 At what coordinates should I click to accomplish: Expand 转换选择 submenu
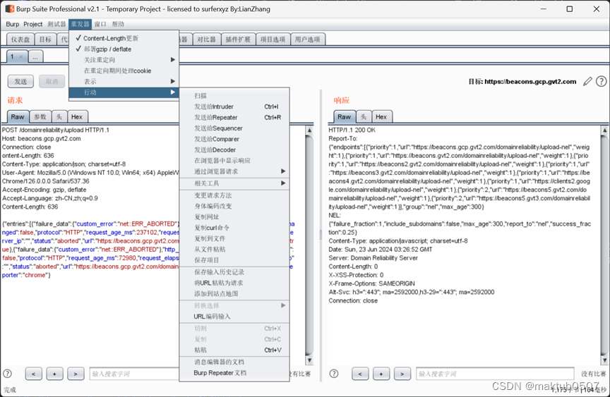point(234,306)
